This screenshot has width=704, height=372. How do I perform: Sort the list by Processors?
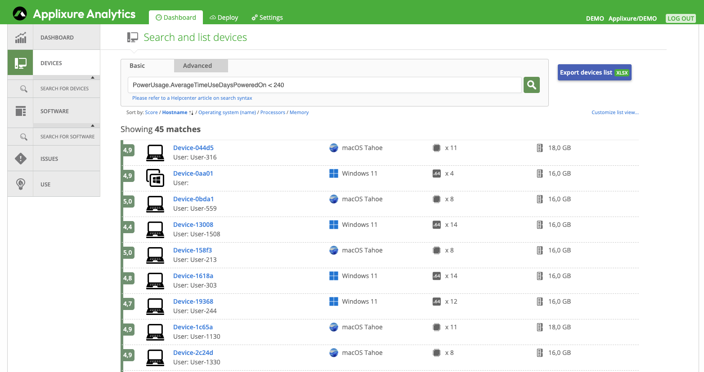pyautogui.click(x=273, y=112)
